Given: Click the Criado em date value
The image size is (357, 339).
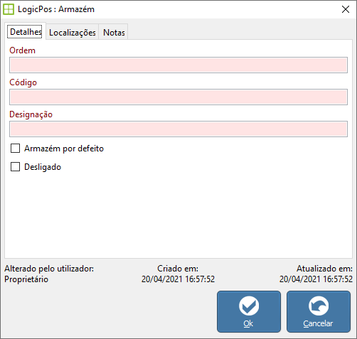Looking at the screenshot, I should (x=178, y=279).
